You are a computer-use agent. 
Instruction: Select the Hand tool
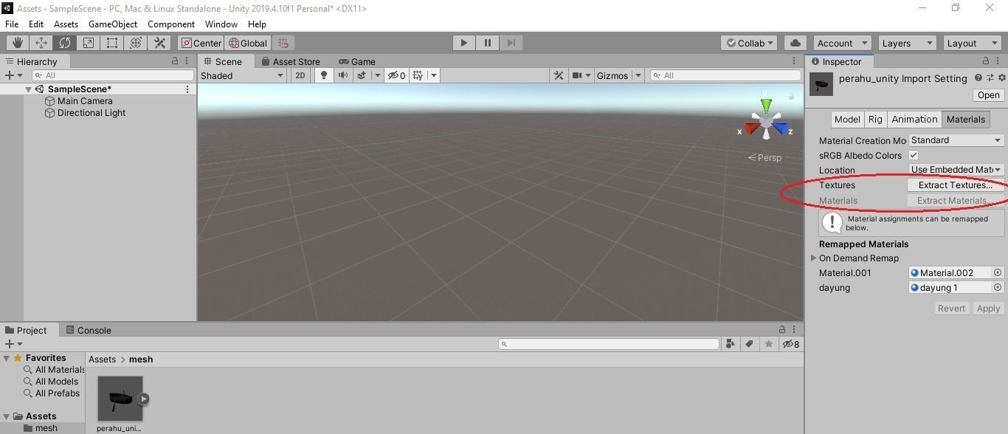(18, 43)
